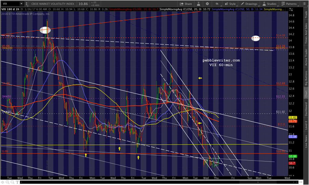The image size is (309, 185).
Task: Open the list menu icon at top right
Action: [x=304, y=4]
